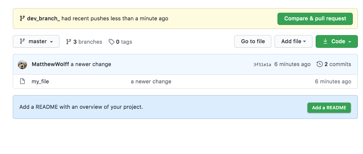Click the file icon next to my_file
The image size is (363, 154).
tap(22, 82)
